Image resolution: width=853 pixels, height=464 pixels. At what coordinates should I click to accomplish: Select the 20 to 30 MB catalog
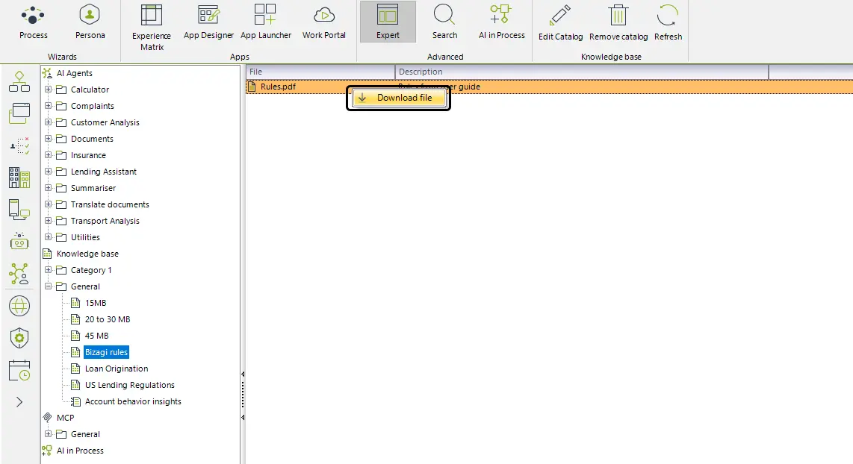108,319
